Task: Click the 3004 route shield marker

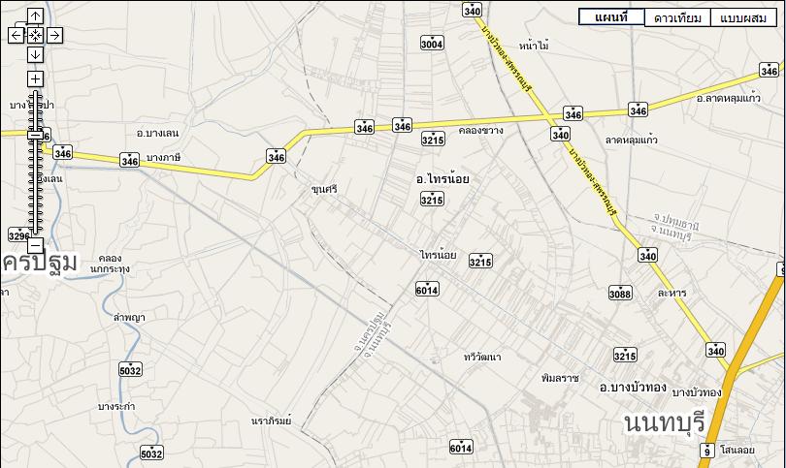Action: tap(432, 43)
